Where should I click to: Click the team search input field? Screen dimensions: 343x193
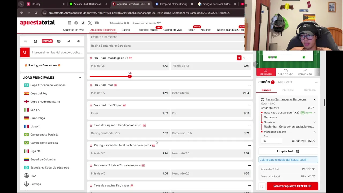(57, 52)
